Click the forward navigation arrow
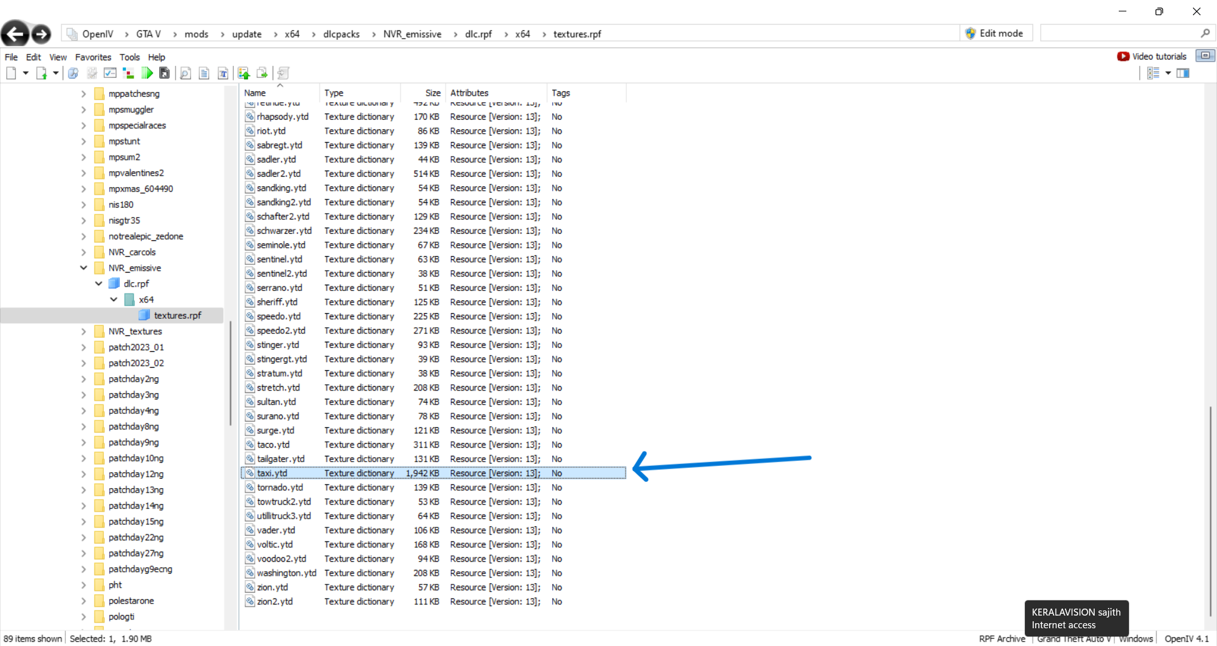The width and height of the screenshot is (1217, 646). [x=41, y=34]
